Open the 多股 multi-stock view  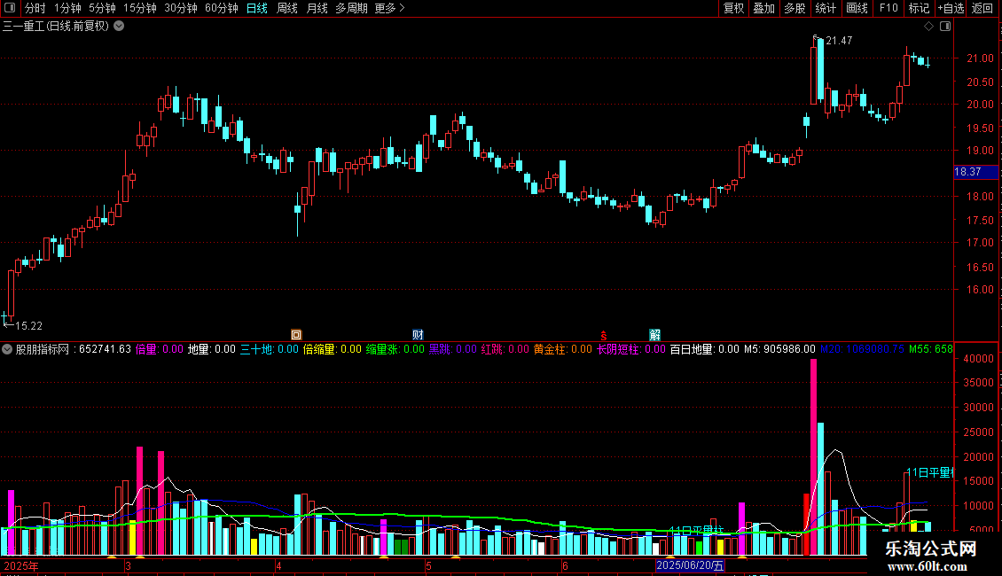[x=795, y=8]
